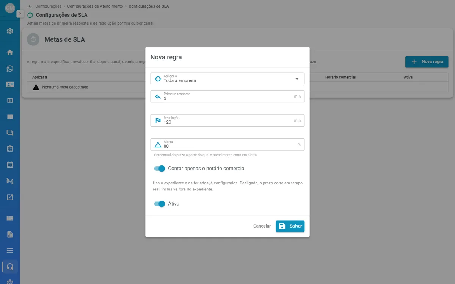This screenshot has height=284, width=455.
Task: Click the Alerta percentage input field
Action: [x=227, y=144]
